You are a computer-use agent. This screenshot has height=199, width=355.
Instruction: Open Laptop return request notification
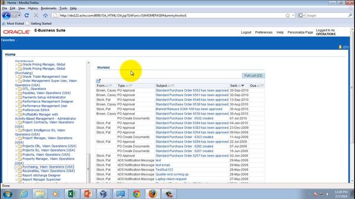171,179
